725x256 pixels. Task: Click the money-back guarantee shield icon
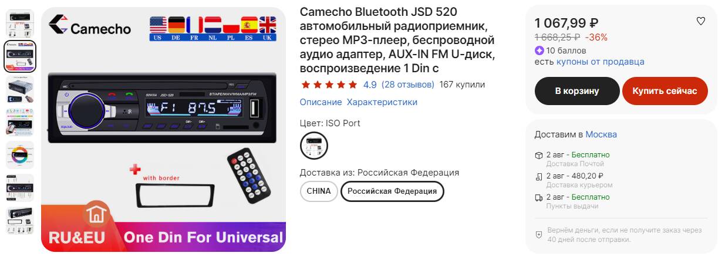coord(538,235)
